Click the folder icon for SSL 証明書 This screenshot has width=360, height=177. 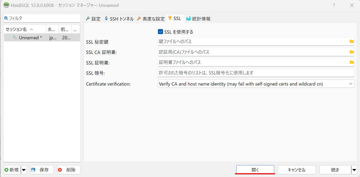(x=352, y=62)
